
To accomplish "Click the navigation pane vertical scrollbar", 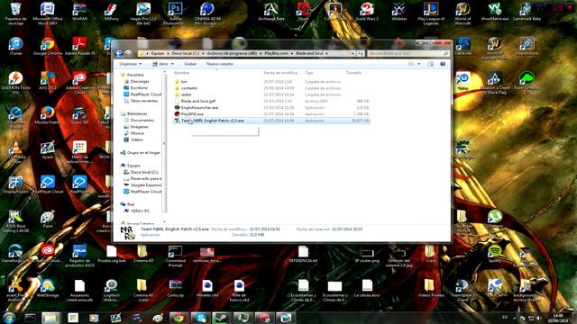I will click(164, 143).
